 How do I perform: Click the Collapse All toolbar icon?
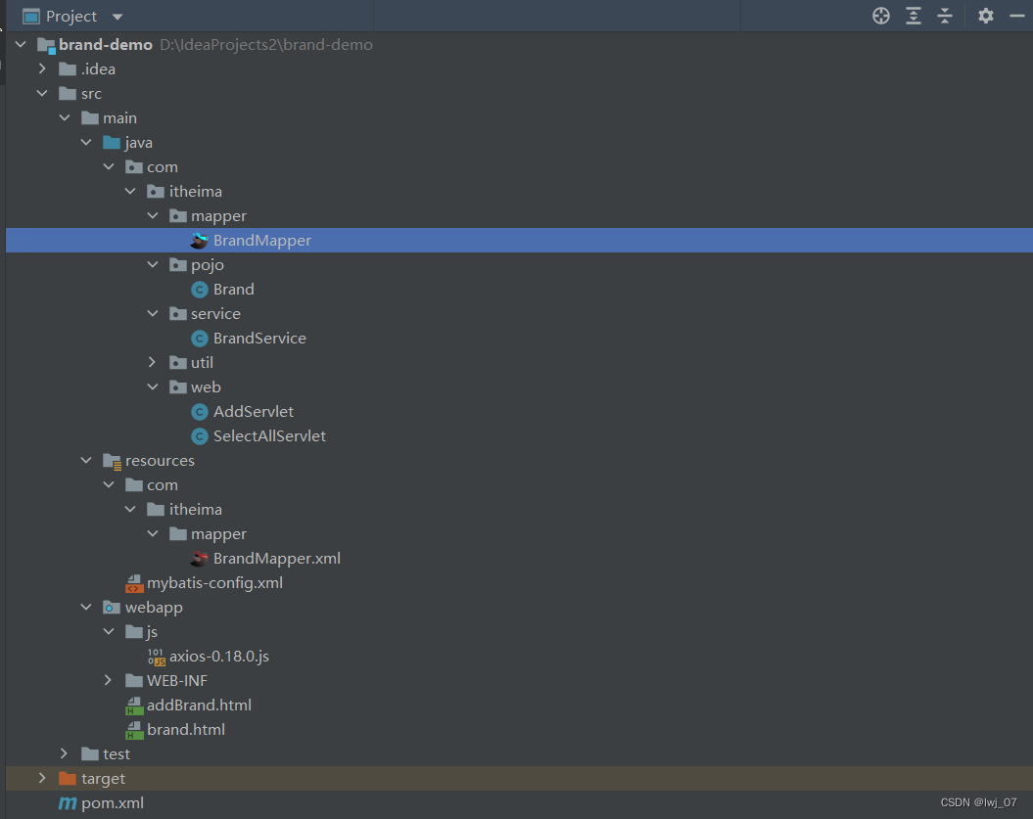click(945, 16)
